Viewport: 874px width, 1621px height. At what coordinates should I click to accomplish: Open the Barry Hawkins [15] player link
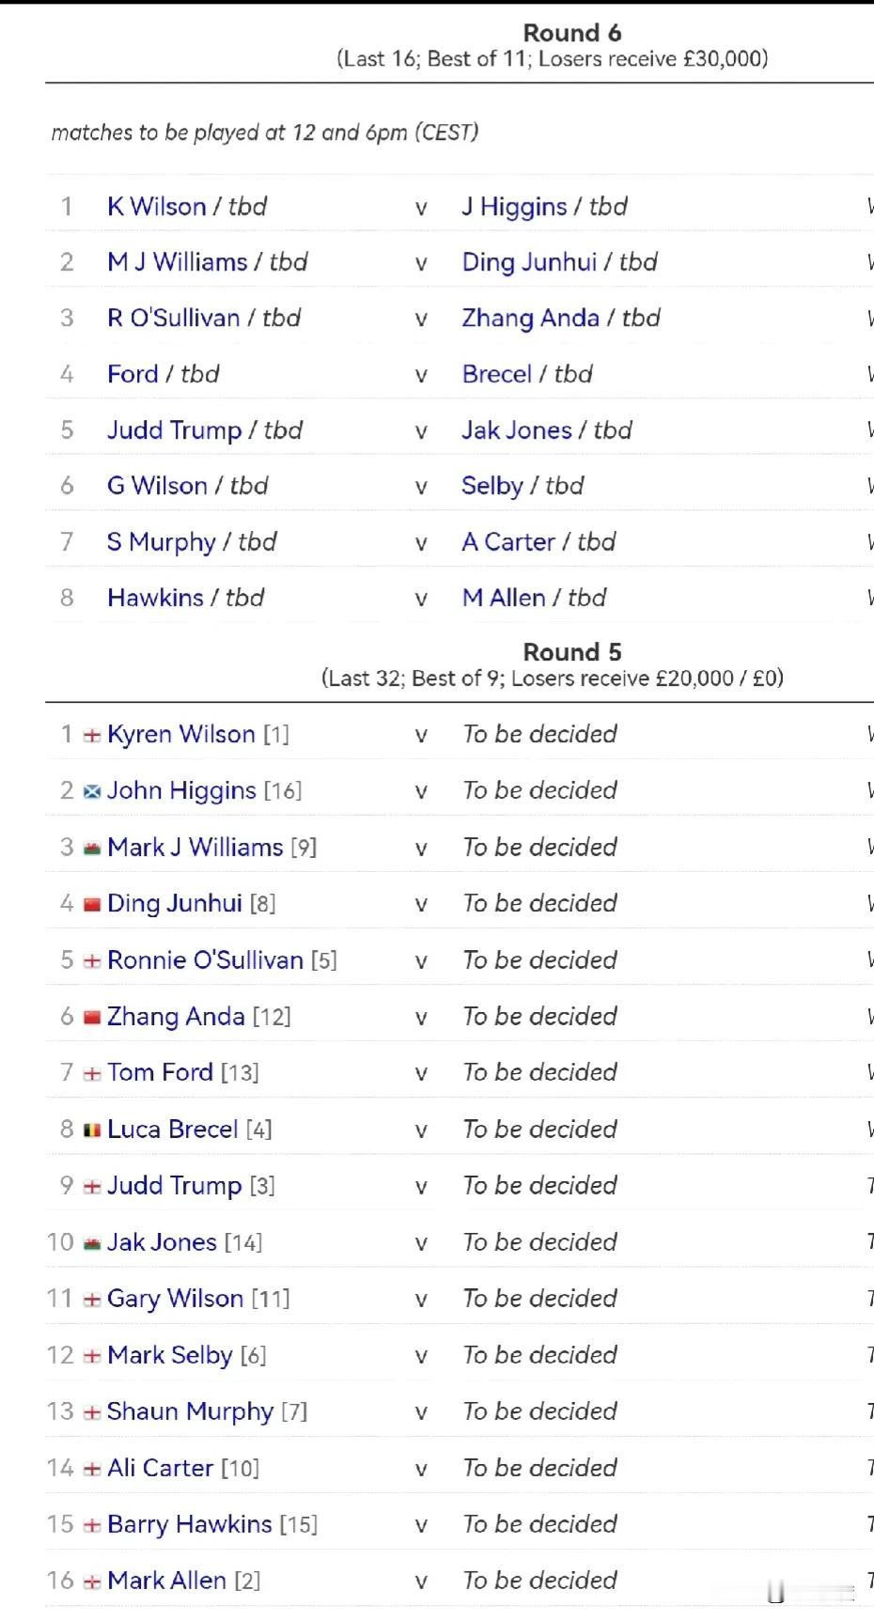[189, 1524]
